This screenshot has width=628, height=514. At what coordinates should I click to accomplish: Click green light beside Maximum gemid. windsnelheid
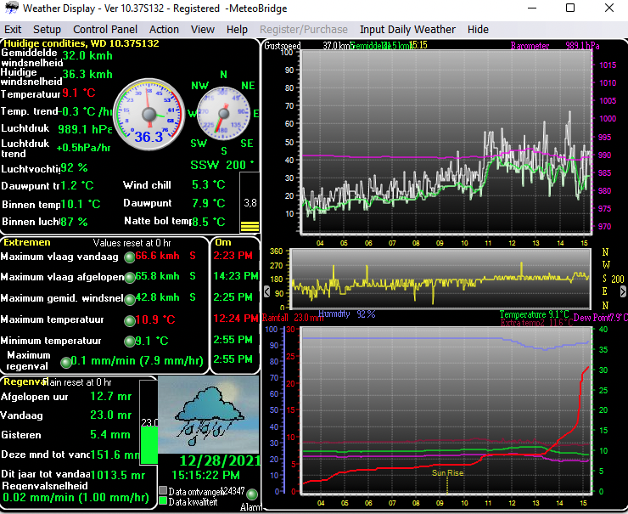click(x=129, y=299)
